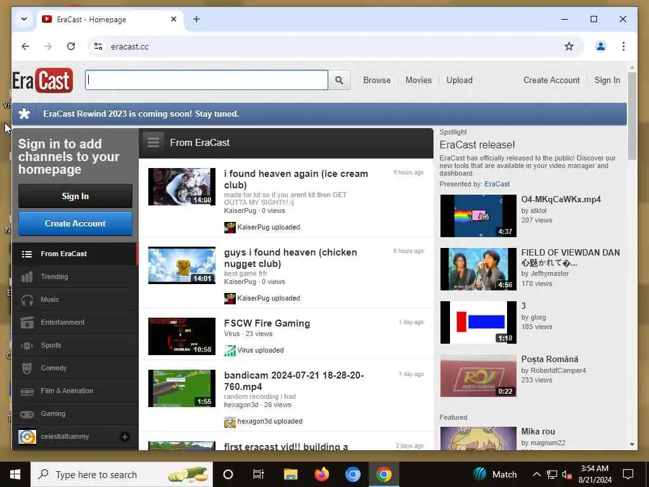Click the EraCast logo
The width and height of the screenshot is (649, 487).
[42, 81]
